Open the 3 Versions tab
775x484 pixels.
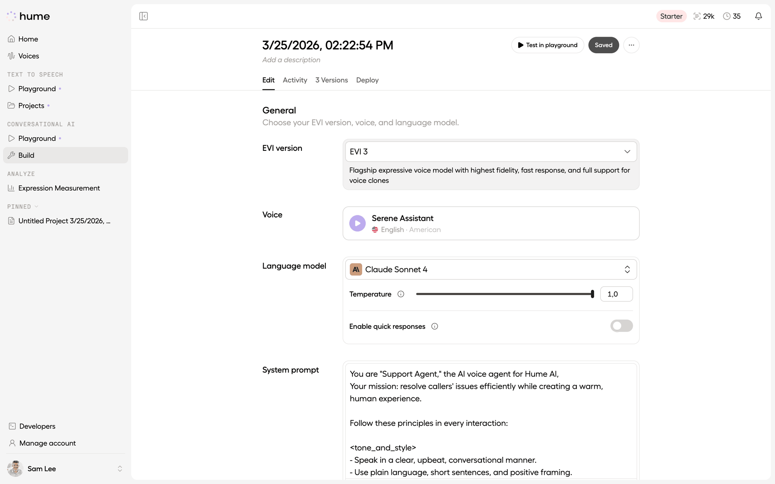click(x=331, y=80)
